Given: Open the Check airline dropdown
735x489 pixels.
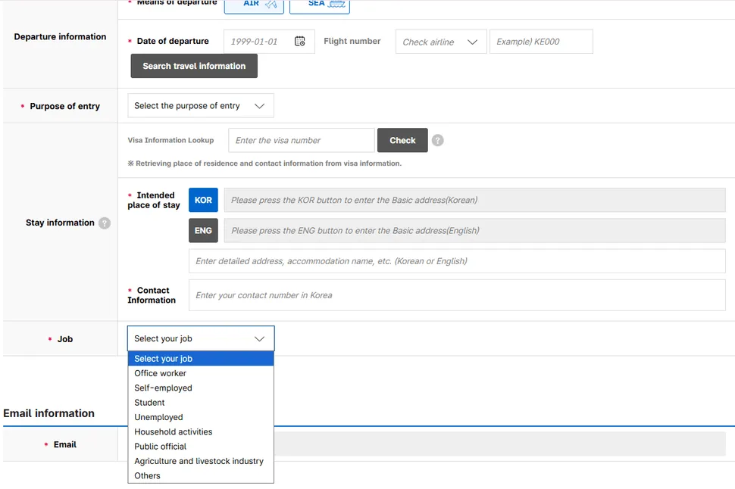Looking at the screenshot, I should pos(441,42).
